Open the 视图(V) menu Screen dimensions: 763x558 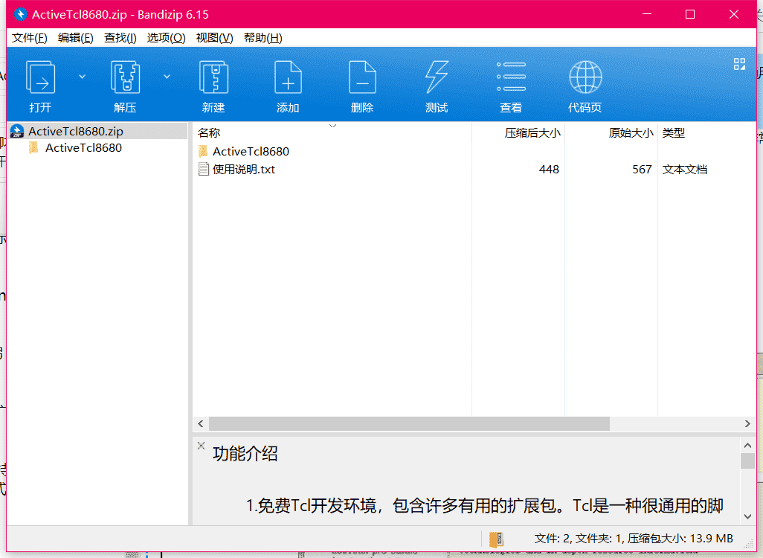click(x=214, y=38)
